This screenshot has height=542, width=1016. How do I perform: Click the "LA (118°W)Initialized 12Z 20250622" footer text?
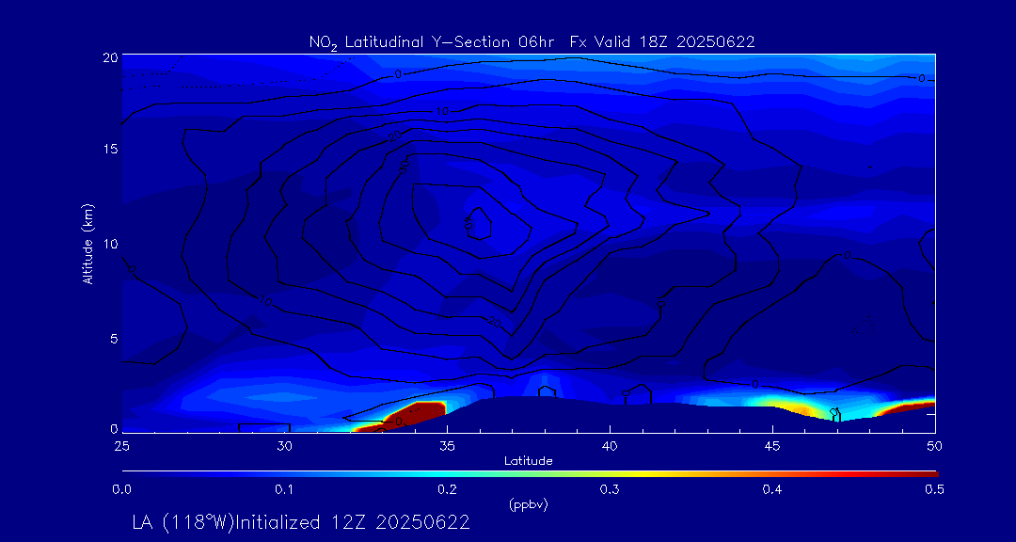click(x=301, y=522)
